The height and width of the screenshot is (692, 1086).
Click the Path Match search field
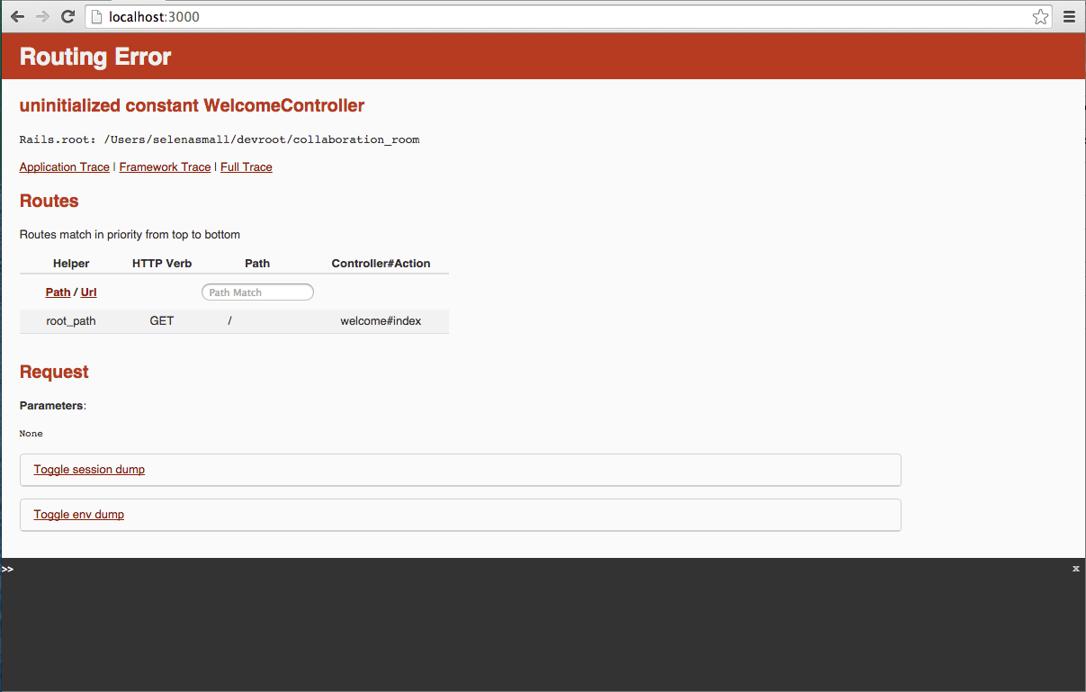257,292
